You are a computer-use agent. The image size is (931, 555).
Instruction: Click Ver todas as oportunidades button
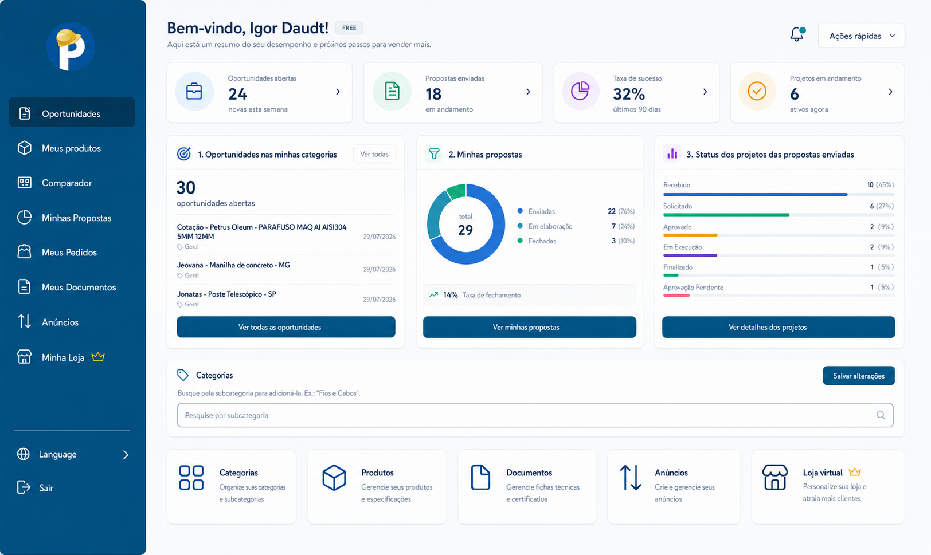(x=285, y=327)
